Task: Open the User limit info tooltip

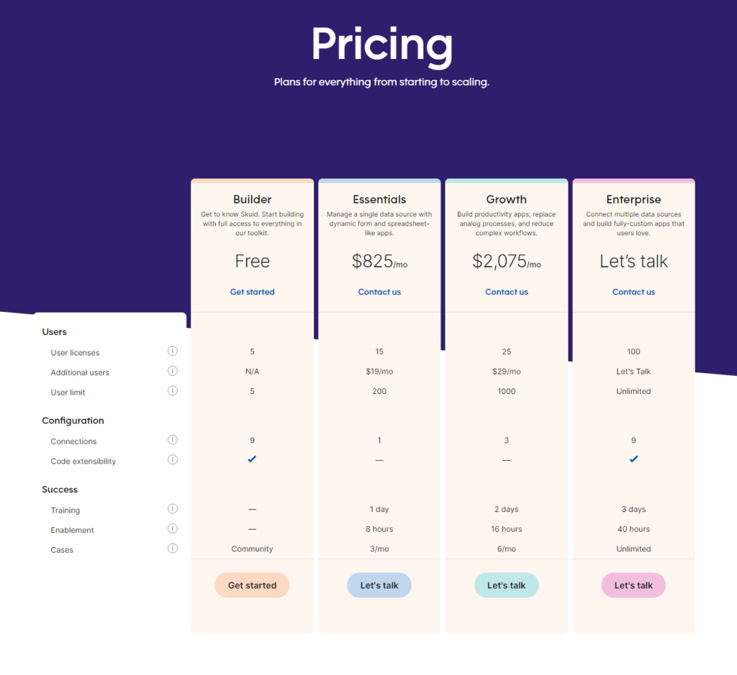Action: coord(172,392)
